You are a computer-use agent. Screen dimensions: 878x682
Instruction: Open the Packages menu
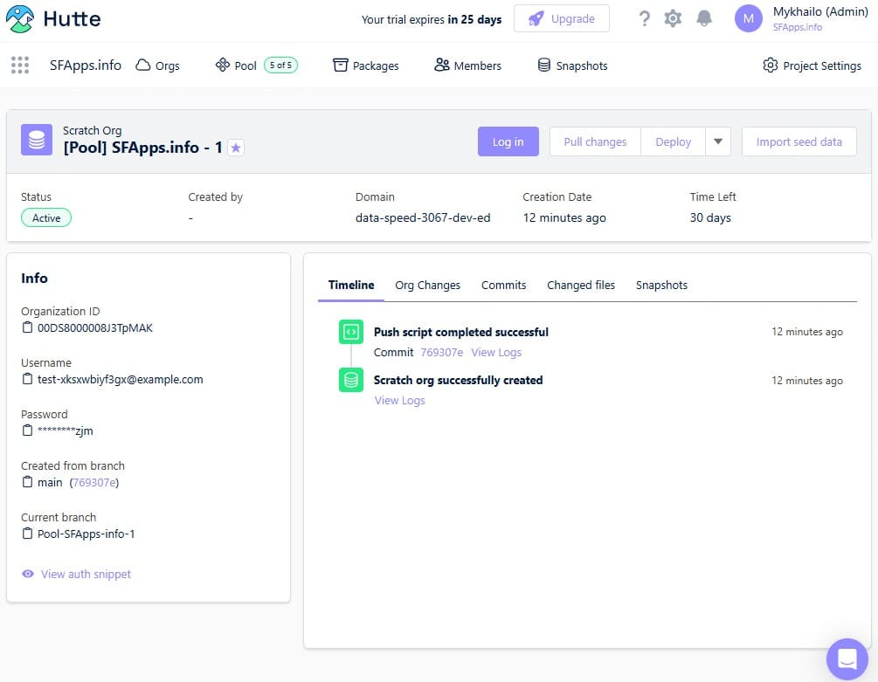pos(366,65)
